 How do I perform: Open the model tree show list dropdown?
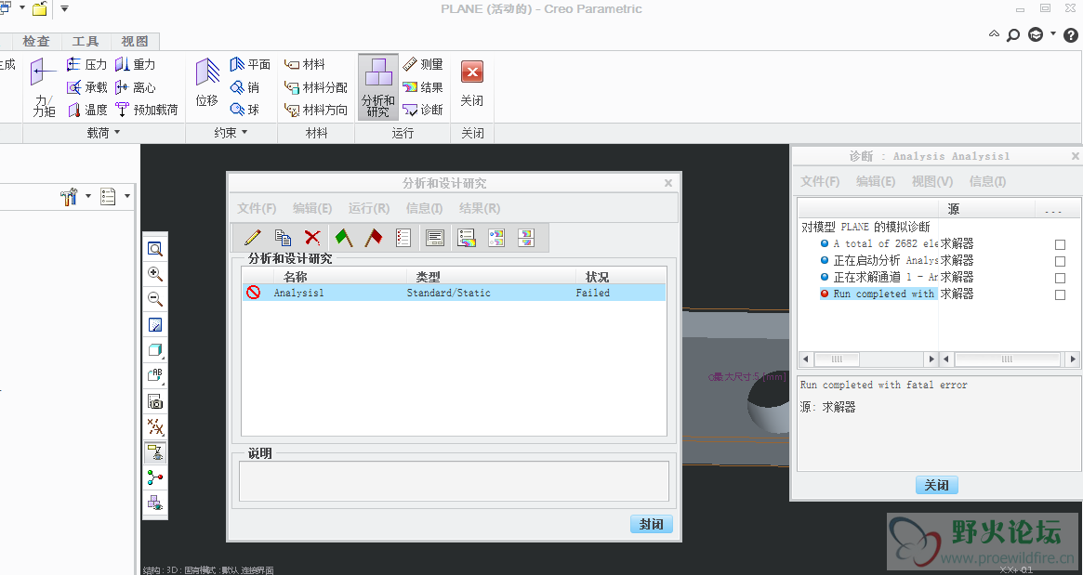[127, 197]
